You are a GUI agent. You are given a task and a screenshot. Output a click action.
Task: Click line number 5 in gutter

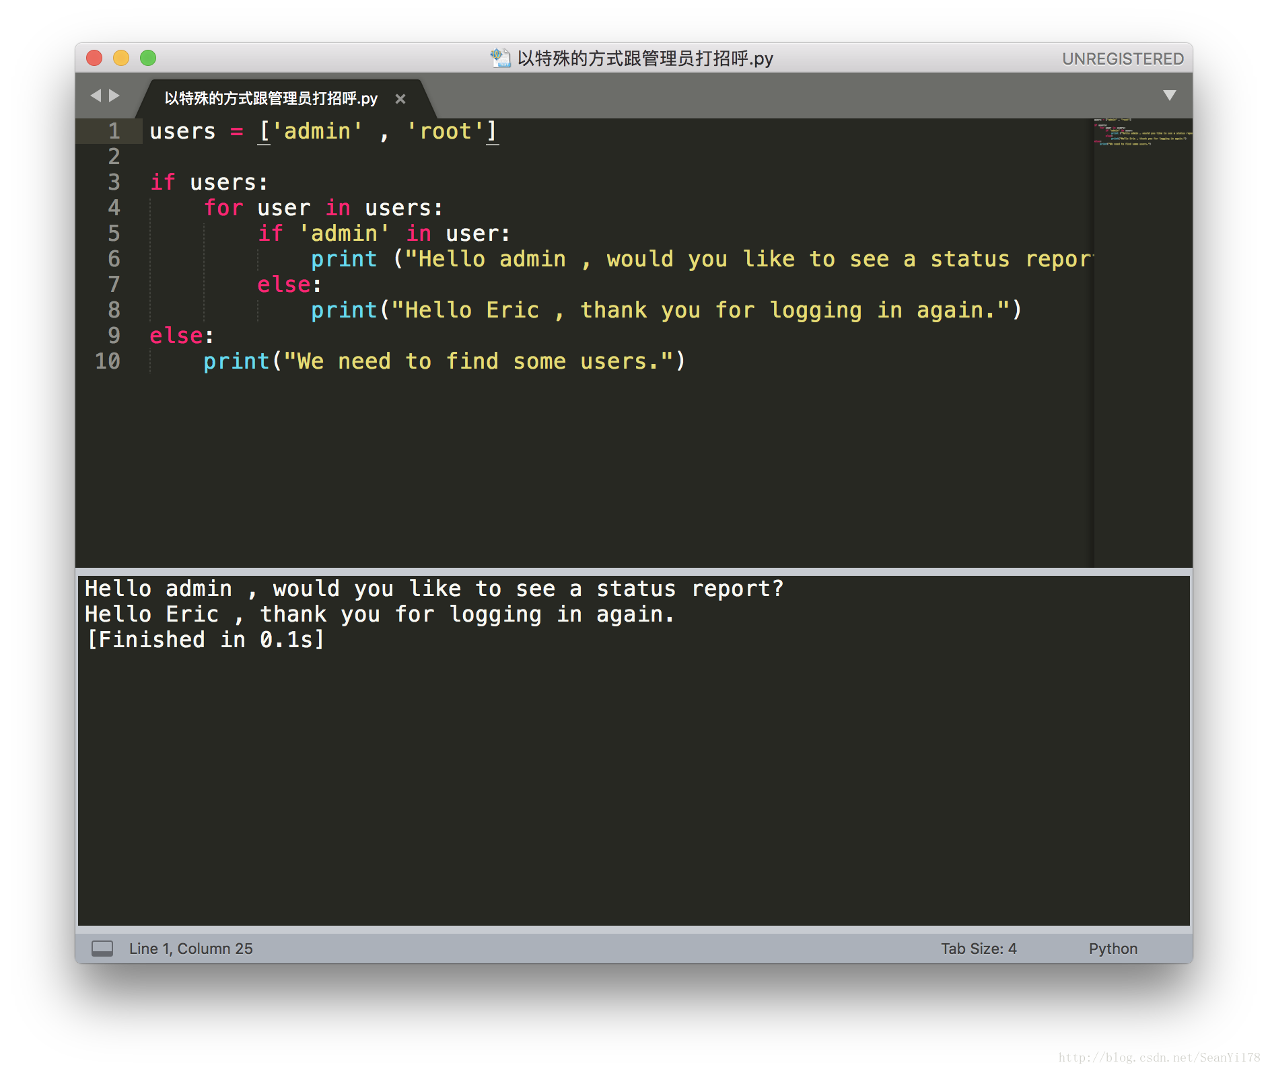tap(114, 233)
